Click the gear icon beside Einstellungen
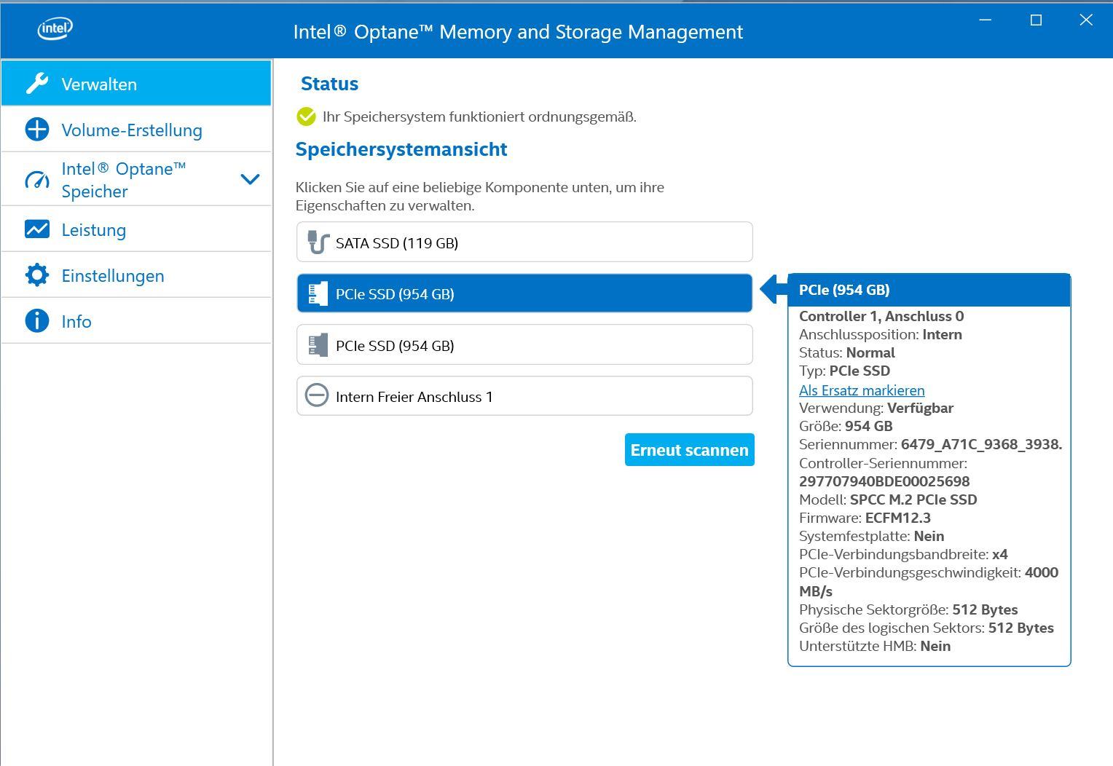 click(x=37, y=275)
